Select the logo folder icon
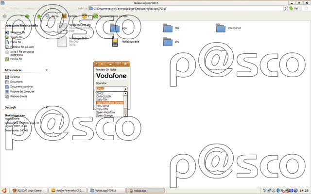Image resolution: width=311 pixels, height=194 pixels. [115, 28]
